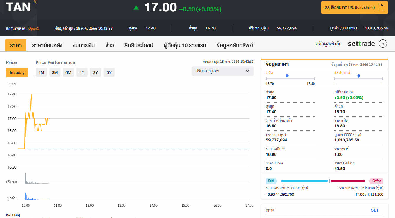Select 1Y price performance
The height and width of the screenshot is (218, 395).
[x=82, y=72]
